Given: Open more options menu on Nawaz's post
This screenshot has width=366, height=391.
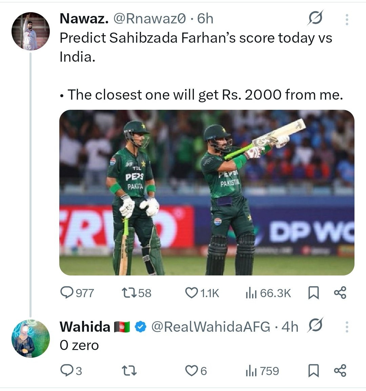Looking at the screenshot, I should (x=347, y=19).
